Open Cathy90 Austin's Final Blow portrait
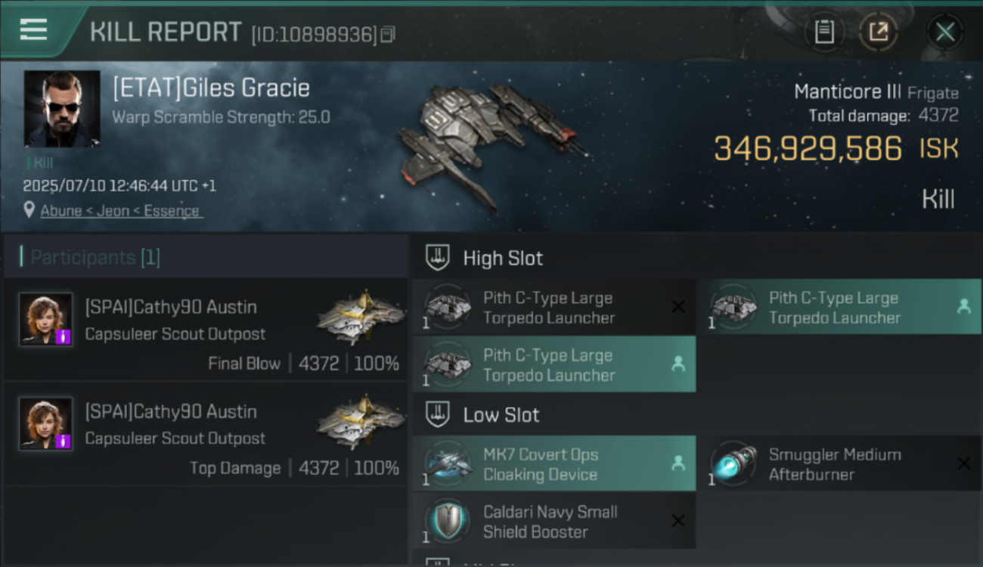The height and width of the screenshot is (567, 983). pos(45,319)
